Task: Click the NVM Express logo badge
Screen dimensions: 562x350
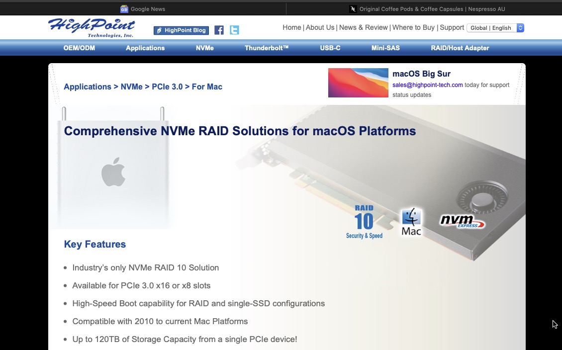Action: tap(463, 221)
